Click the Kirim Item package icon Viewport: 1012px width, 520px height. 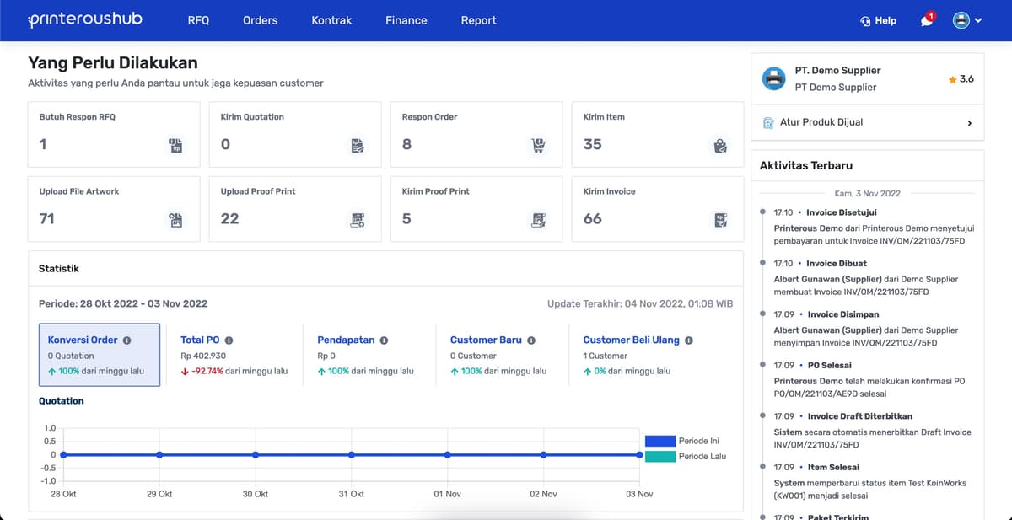720,146
